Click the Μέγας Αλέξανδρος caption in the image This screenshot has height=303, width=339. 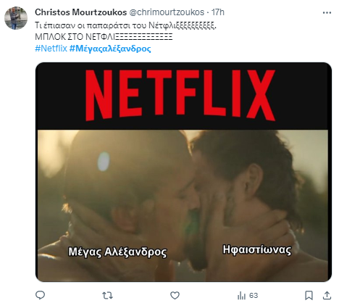[x=117, y=252]
